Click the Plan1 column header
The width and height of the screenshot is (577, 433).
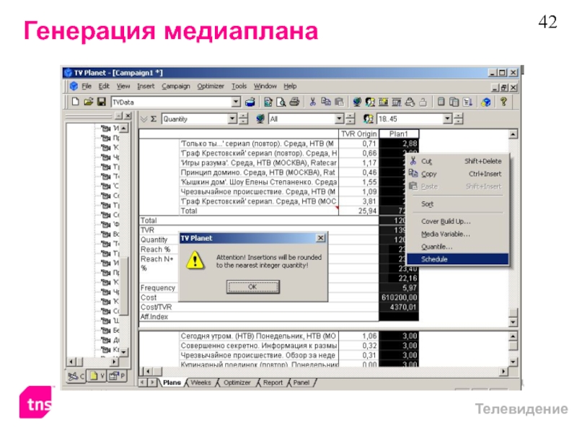[x=399, y=134]
